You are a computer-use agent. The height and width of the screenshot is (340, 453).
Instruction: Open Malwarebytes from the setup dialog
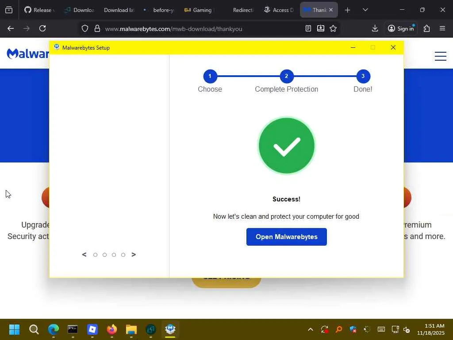point(286,236)
